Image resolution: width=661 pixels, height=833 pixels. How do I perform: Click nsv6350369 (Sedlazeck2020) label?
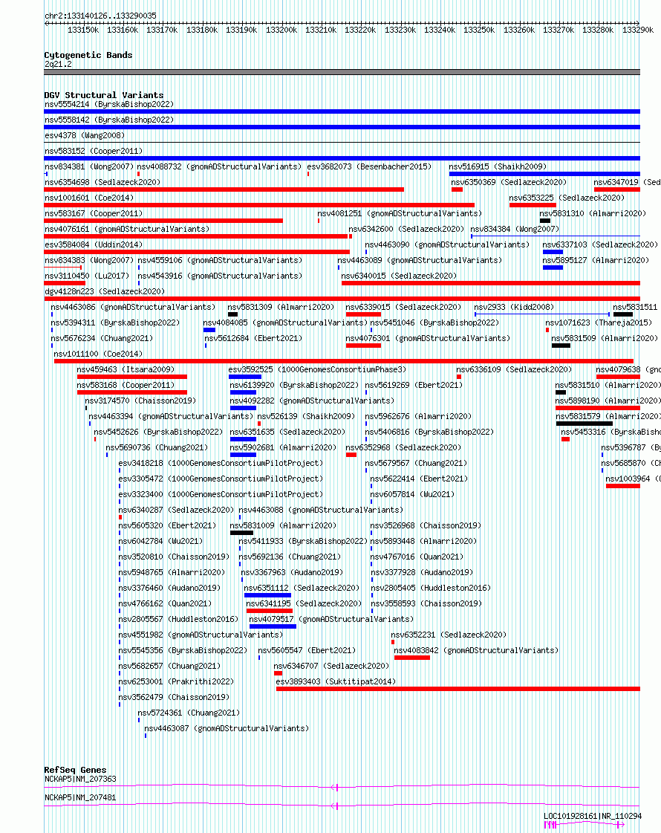tap(509, 182)
